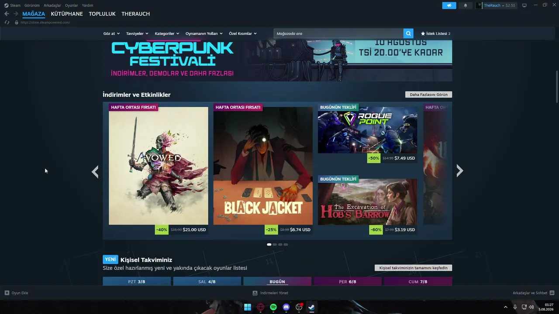The width and height of the screenshot is (559, 314).
Task: Show previous deals with the left carousel arrow
Action: click(x=95, y=172)
